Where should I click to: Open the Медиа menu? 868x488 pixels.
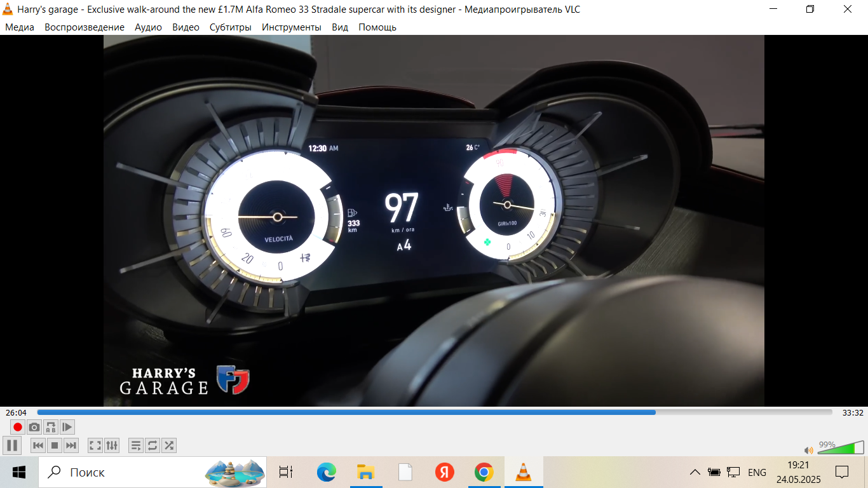[x=20, y=27]
